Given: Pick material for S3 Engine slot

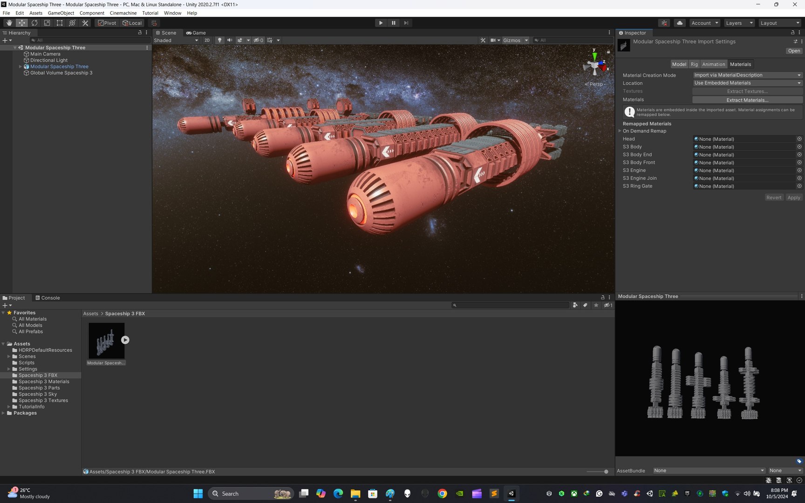Looking at the screenshot, I should tap(799, 170).
